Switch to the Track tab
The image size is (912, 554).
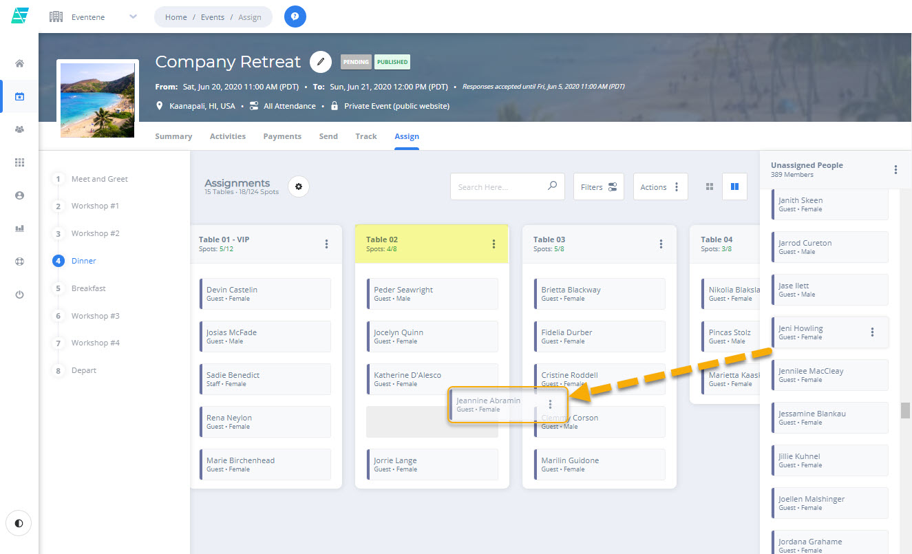tap(365, 136)
